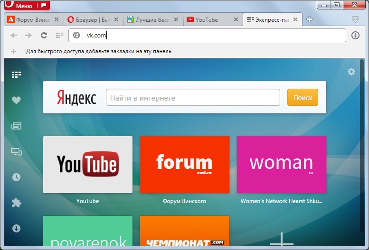369x250 pixels.
Task: Open the Чемпионат.com tile
Action: 185,231
